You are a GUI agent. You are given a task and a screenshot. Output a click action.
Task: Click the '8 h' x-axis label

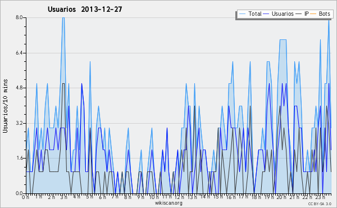(127, 197)
